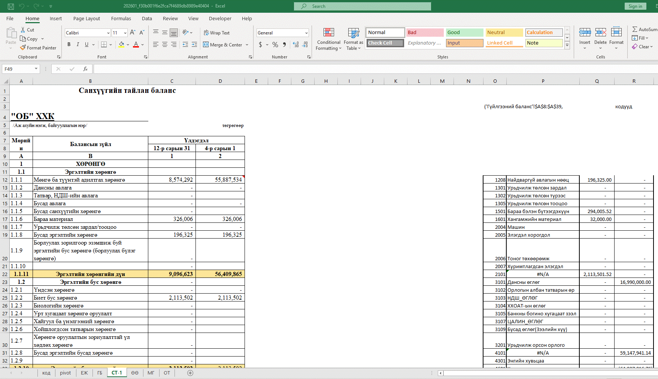Image resolution: width=658 pixels, height=379 pixels.
Task: Expand the font name Calibri dropdown
Action: pyautogui.click(x=108, y=33)
